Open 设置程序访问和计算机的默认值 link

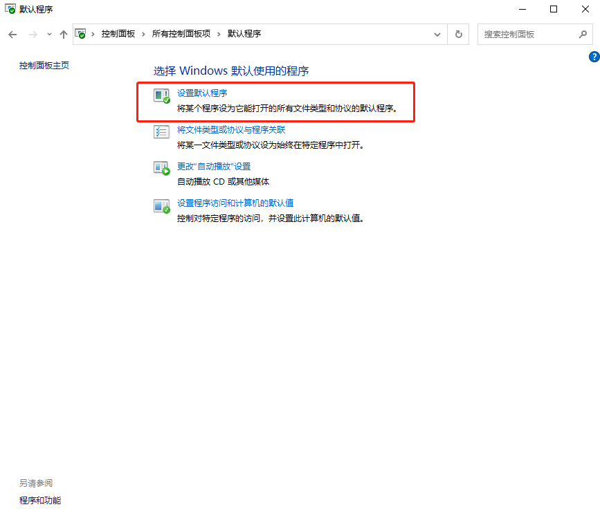point(235,203)
